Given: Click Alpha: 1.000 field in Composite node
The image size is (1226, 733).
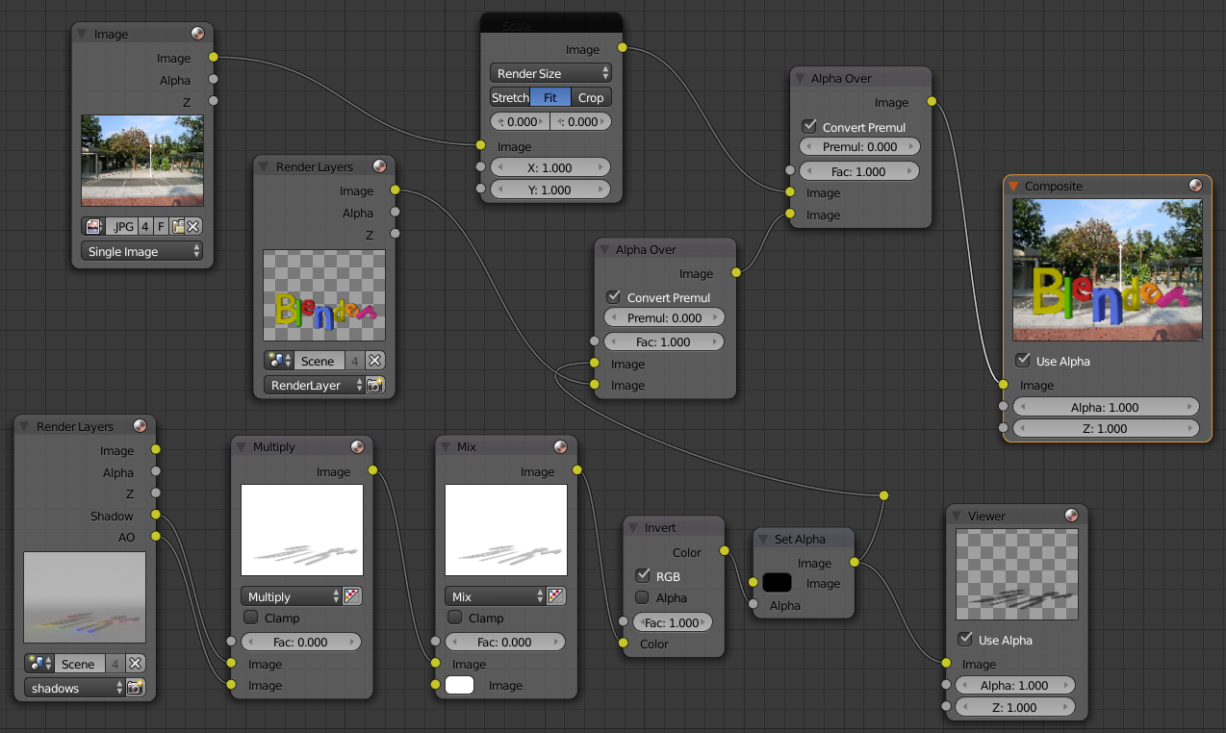Looking at the screenshot, I should 1107,407.
